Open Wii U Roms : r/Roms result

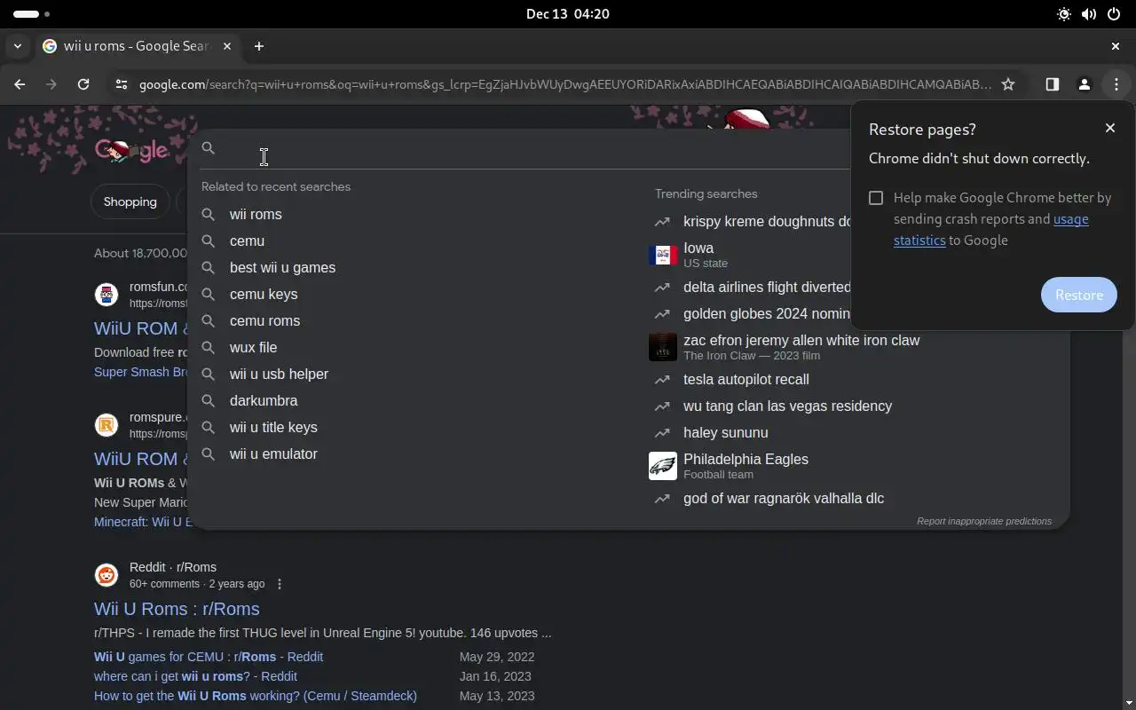point(177,609)
